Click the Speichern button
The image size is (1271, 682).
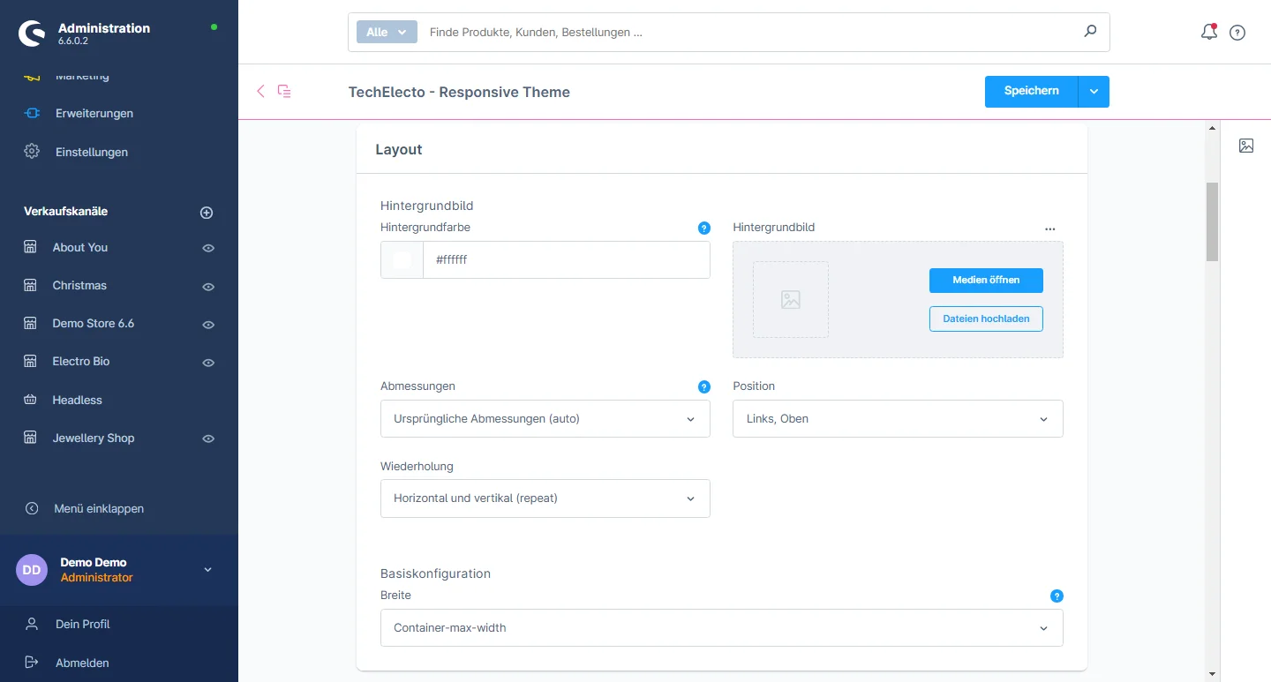(x=1031, y=91)
